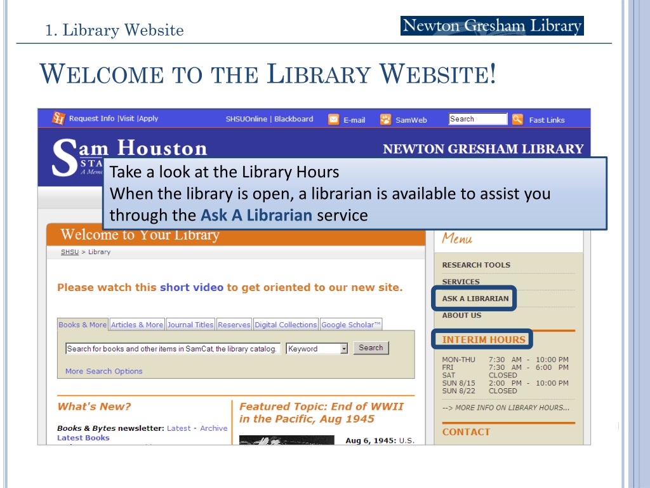Click the top Search input field
Image resolution: width=650 pixels, height=488 pixels.
click(478, 119)
